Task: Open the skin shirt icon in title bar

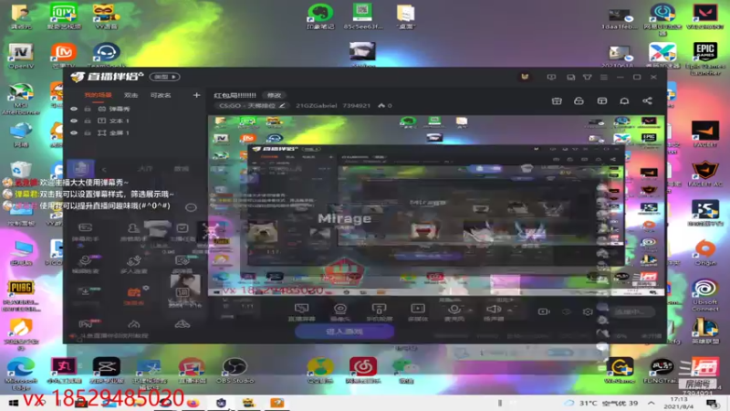Action: pos(587,77)
